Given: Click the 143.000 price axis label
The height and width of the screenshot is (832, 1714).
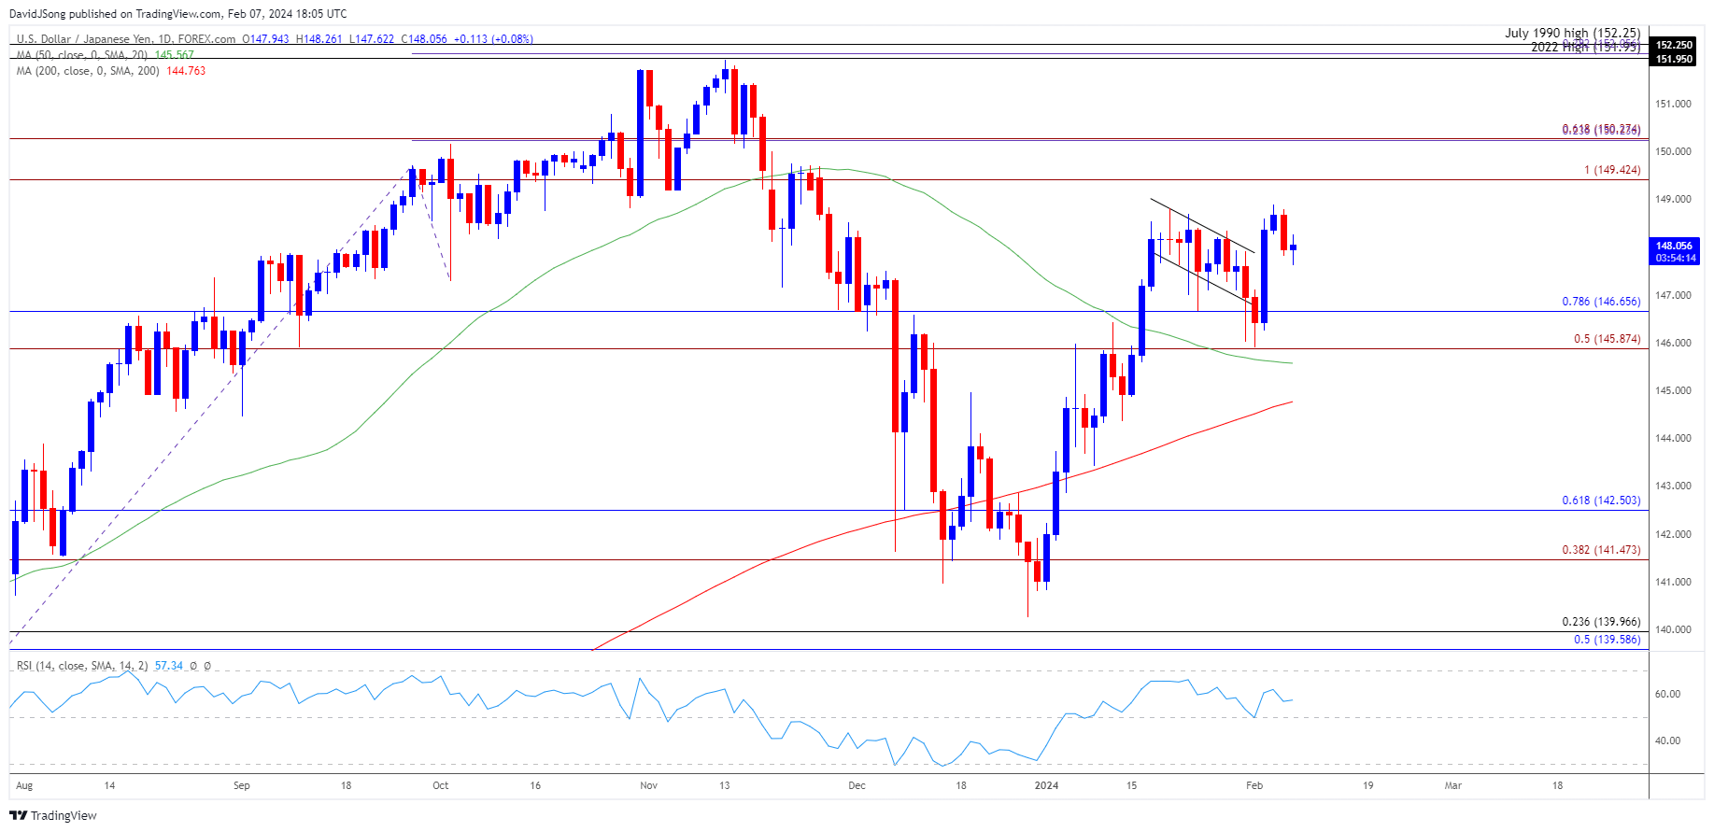Looking at the screenshot, I should [x=1674, y=486].
